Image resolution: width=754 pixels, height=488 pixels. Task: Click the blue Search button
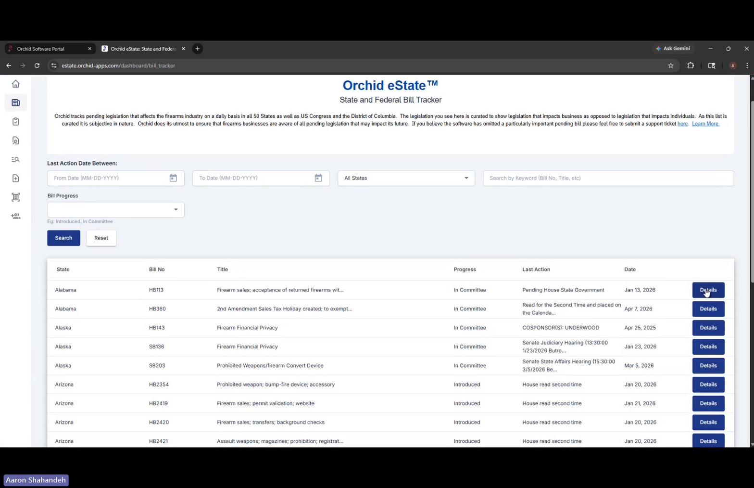63,238
